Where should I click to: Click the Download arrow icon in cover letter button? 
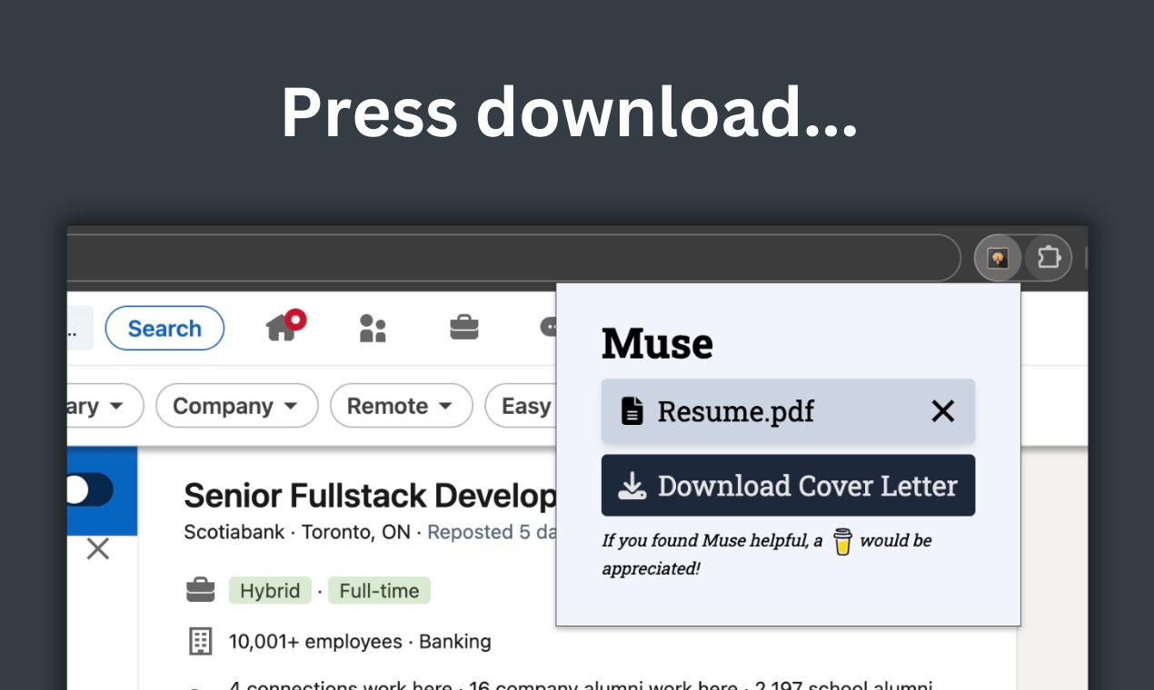pyautogui.click(x=632, y=487)
